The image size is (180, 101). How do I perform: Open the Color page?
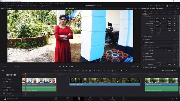pyautogui.click(x=101, y=99)
